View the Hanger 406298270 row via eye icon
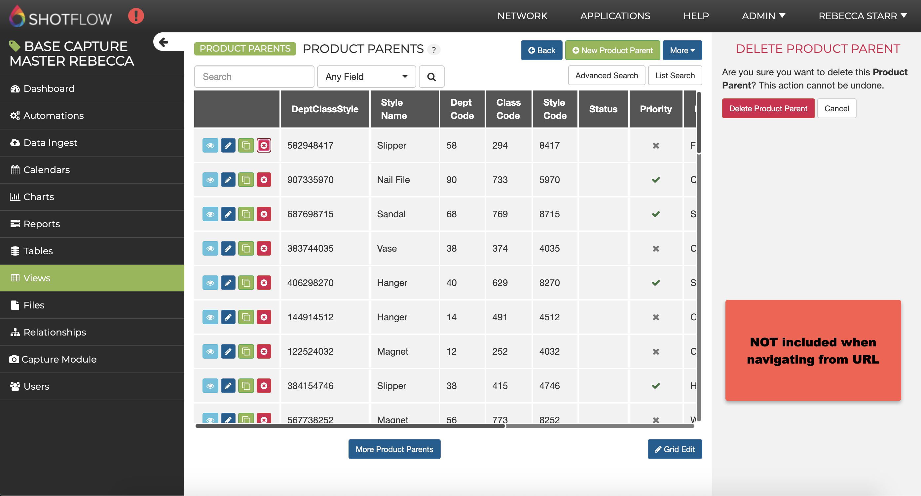Screen dimensions: 921x496 (210, 283)
